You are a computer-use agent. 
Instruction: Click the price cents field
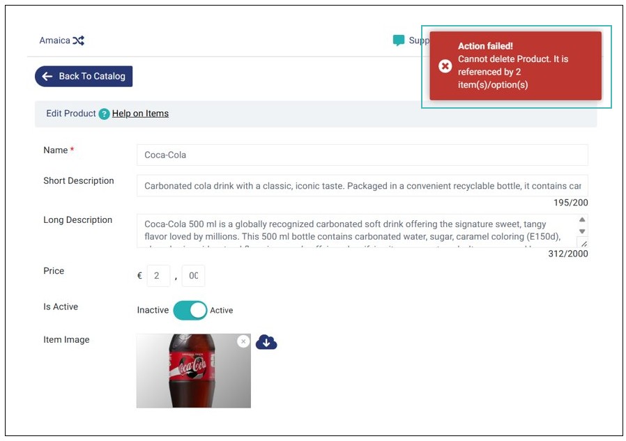click(193, 276)
